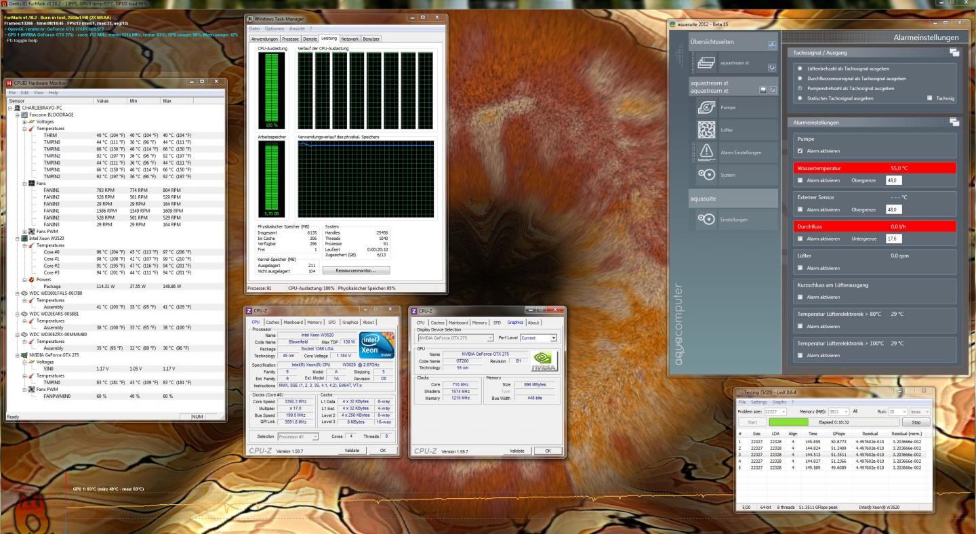
Task: Click Validate in the GTX 275 CPU-Z window
Action: pyautogui.click(x=517, y=451)
